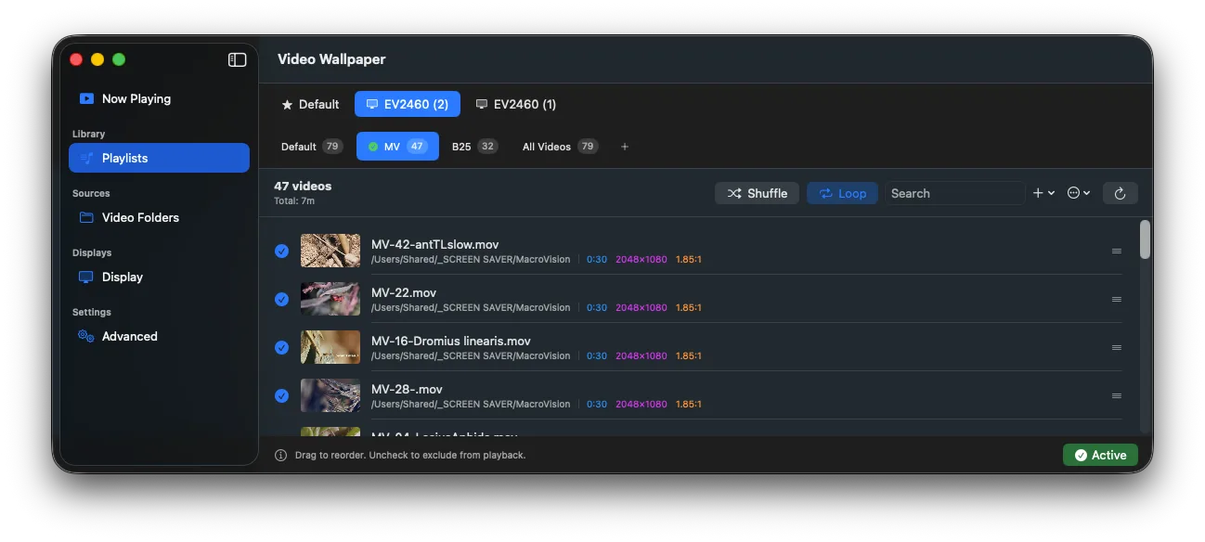This screenshot has height=542, width=1205.
Task: Click the Display monitor icon
Action: click(86, 277)
